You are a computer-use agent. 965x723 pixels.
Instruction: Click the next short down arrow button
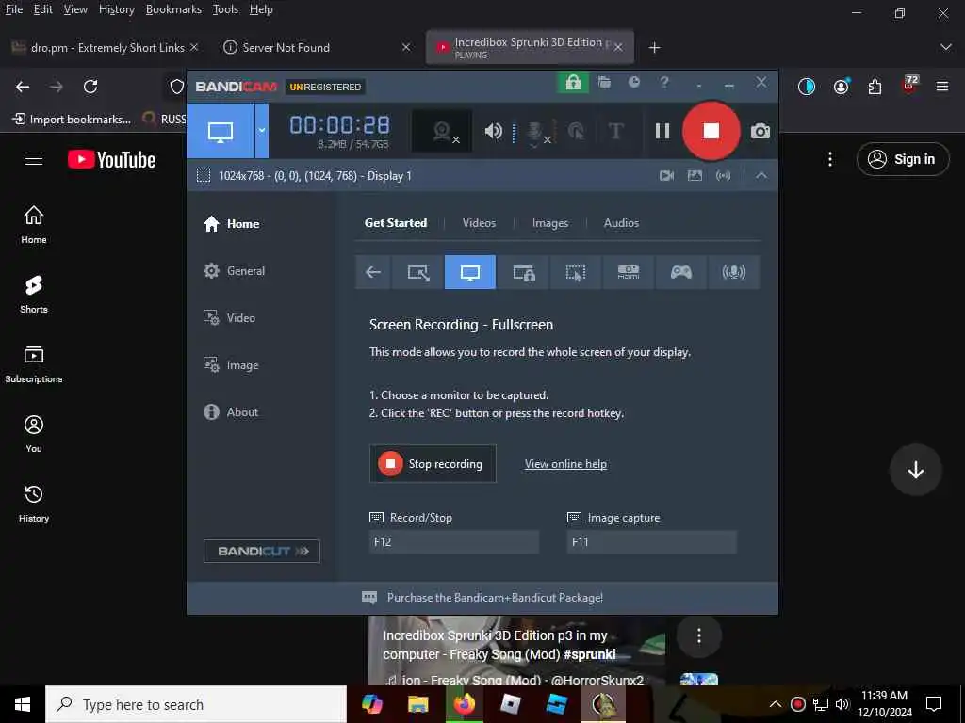pyautogui.click(x=916, y=470)
